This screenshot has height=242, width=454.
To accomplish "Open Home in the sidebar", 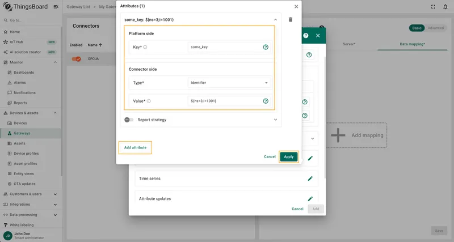I will tap(31, 32).
